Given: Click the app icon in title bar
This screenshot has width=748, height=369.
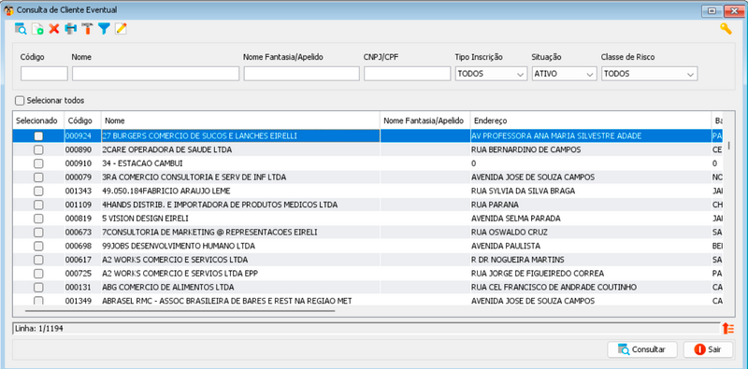Looking at the screenshot, I should tap(8, 9).
